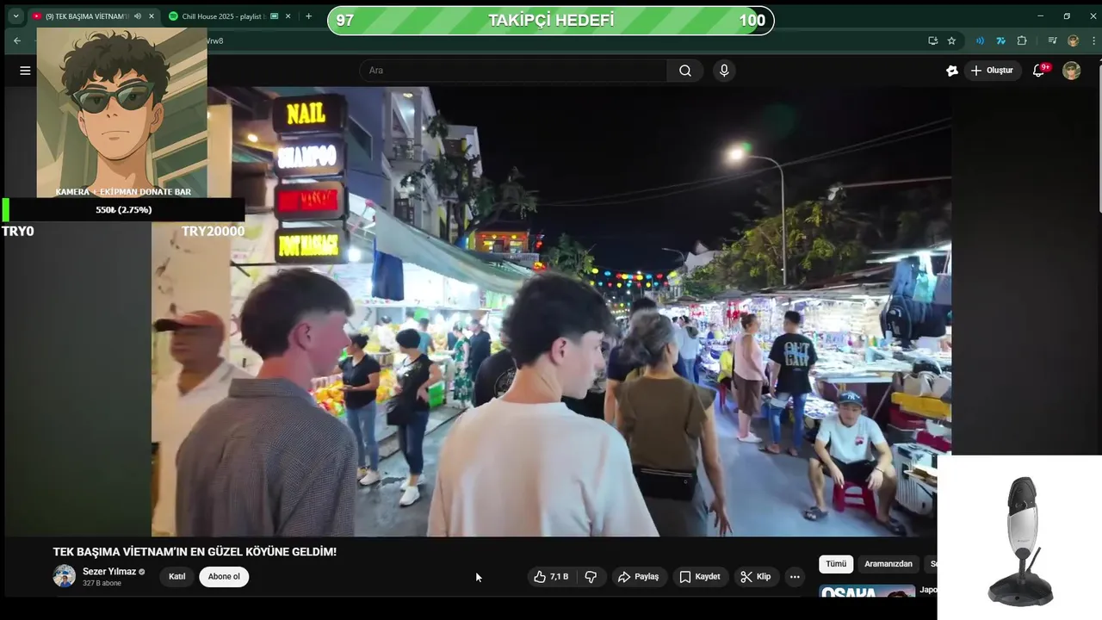Open Sezer Yılmaz channel avatar

click(x=65, y=576)
